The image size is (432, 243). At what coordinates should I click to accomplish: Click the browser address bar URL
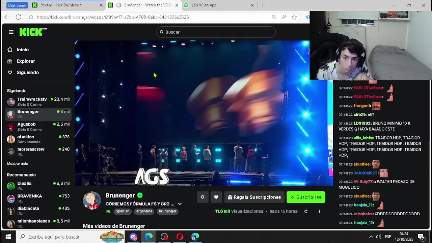point(113,17)
